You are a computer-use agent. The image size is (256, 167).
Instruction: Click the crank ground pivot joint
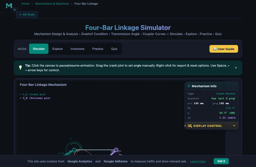(x=74, y=150)
